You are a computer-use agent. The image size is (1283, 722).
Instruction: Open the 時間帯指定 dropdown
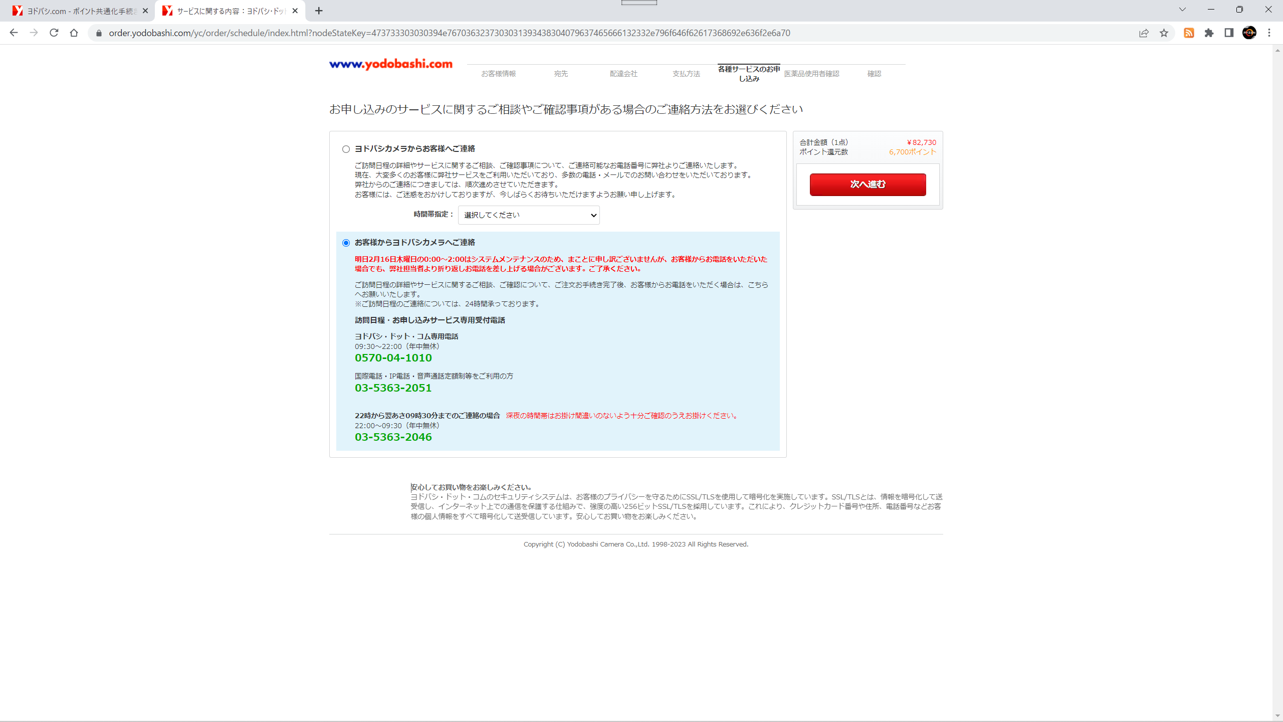pos(529,215)
